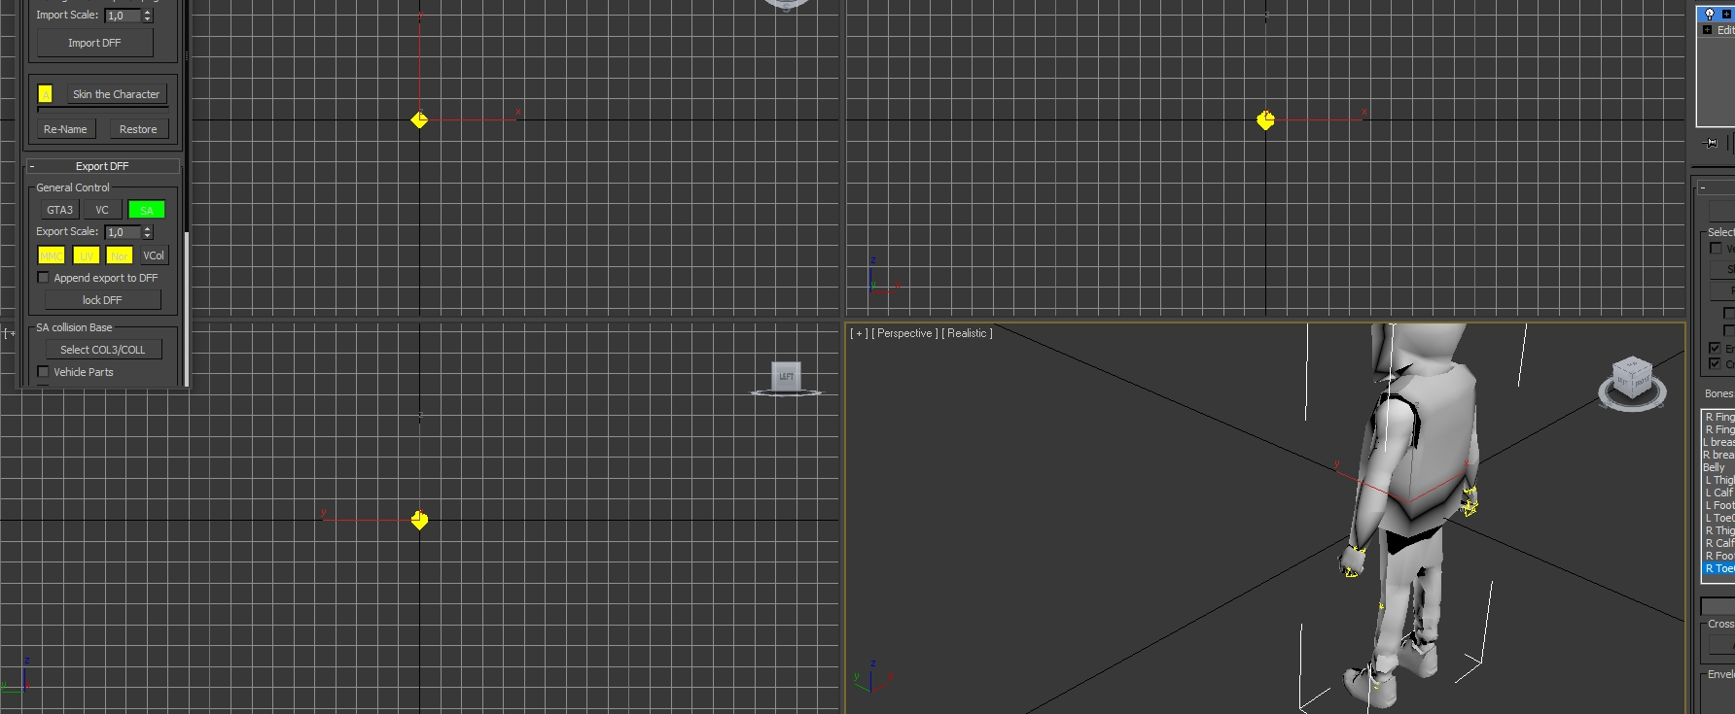Click the lightbulb icon in the modifier stack

click(x=1709, y=14)
